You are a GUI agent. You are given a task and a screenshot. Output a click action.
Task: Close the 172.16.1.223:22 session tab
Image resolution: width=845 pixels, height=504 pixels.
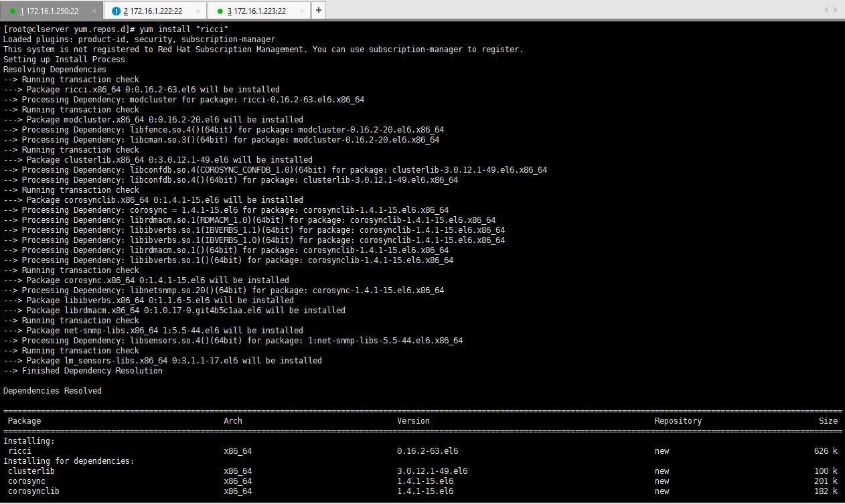pyautogui.click(x=300, y=11)
